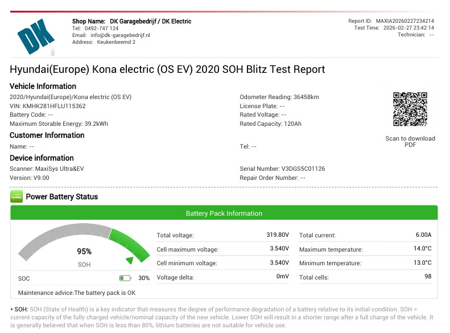Click the Cell minimum voltage row
The width and height of the screenshot is (450, 333).
222,262
